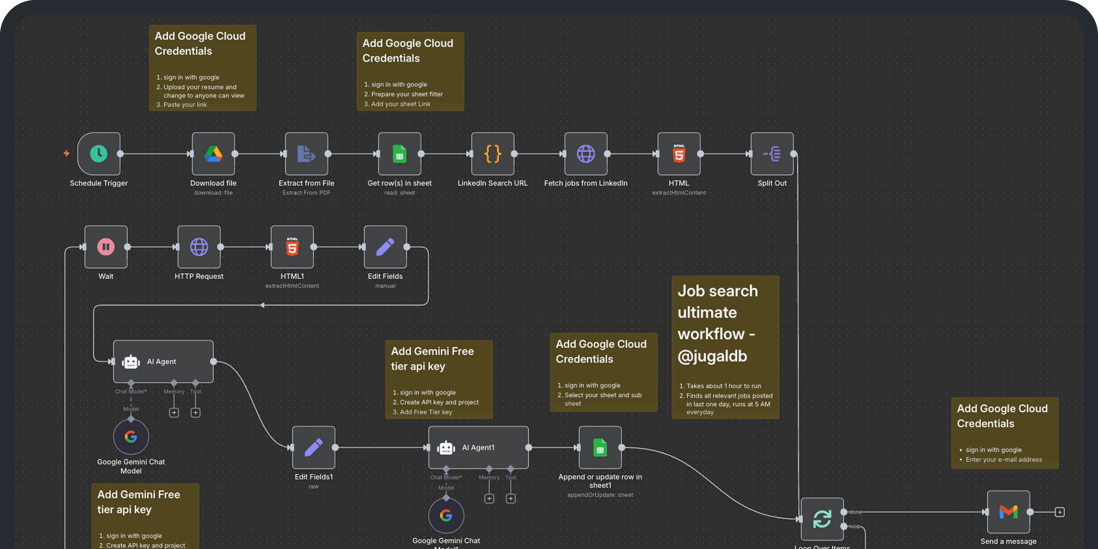
Task: Select the AI Agent node
Action: pyautogui.click(x=163, y=361)
